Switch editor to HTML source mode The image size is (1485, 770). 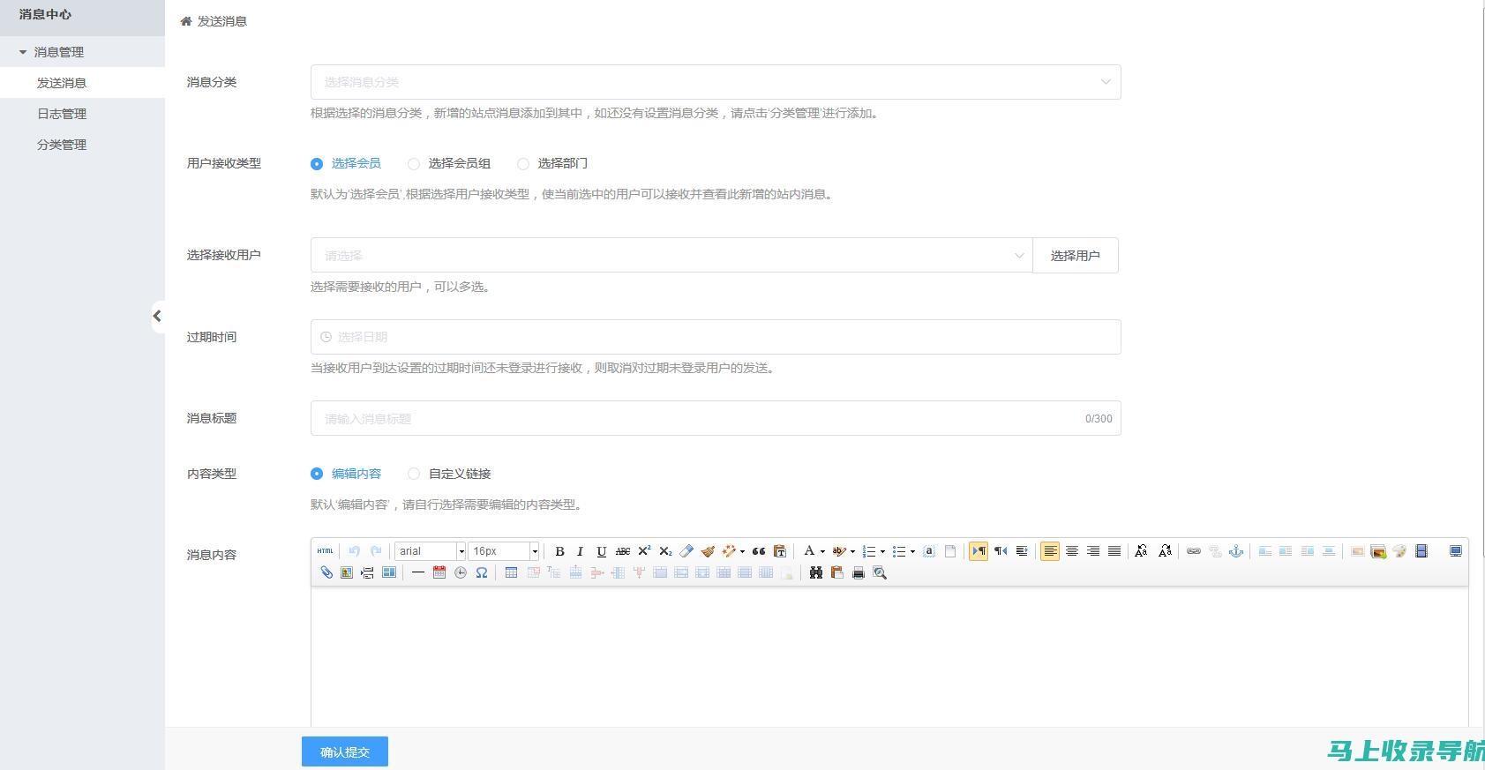(325, 551)
